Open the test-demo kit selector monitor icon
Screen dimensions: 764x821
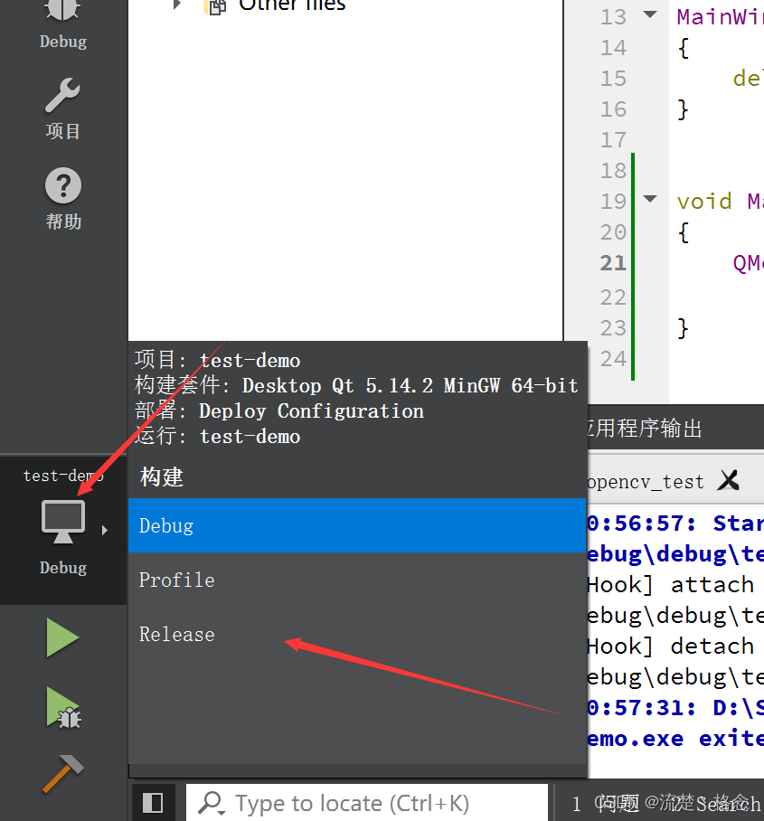(62, 522)
